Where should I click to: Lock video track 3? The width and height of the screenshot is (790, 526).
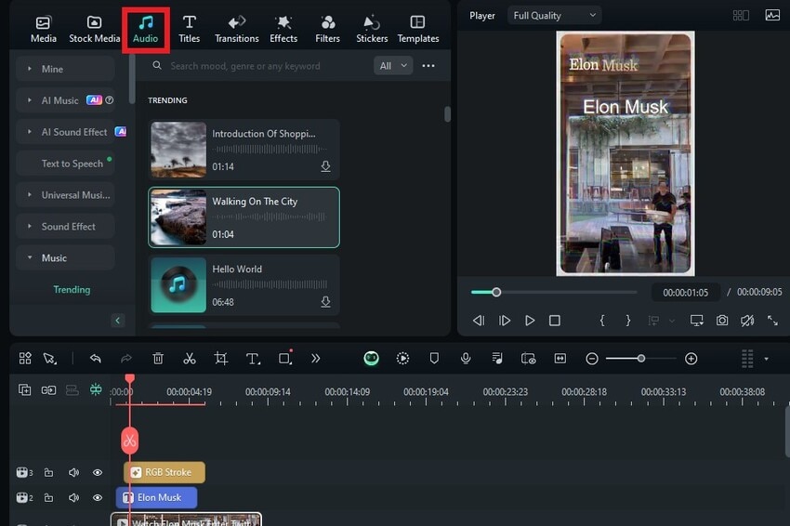[x=48, y=473]
